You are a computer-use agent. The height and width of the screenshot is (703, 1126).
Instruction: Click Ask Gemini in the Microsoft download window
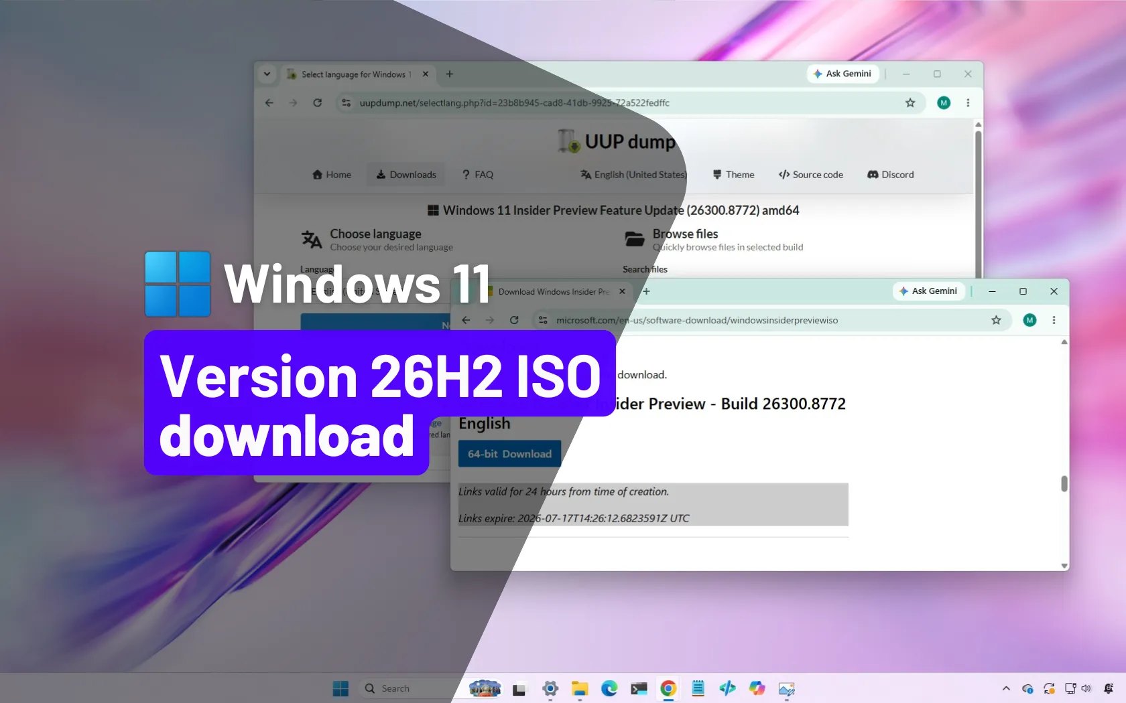pos(928,291)
